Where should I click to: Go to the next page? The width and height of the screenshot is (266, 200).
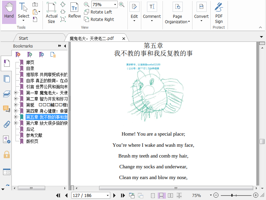115,195
